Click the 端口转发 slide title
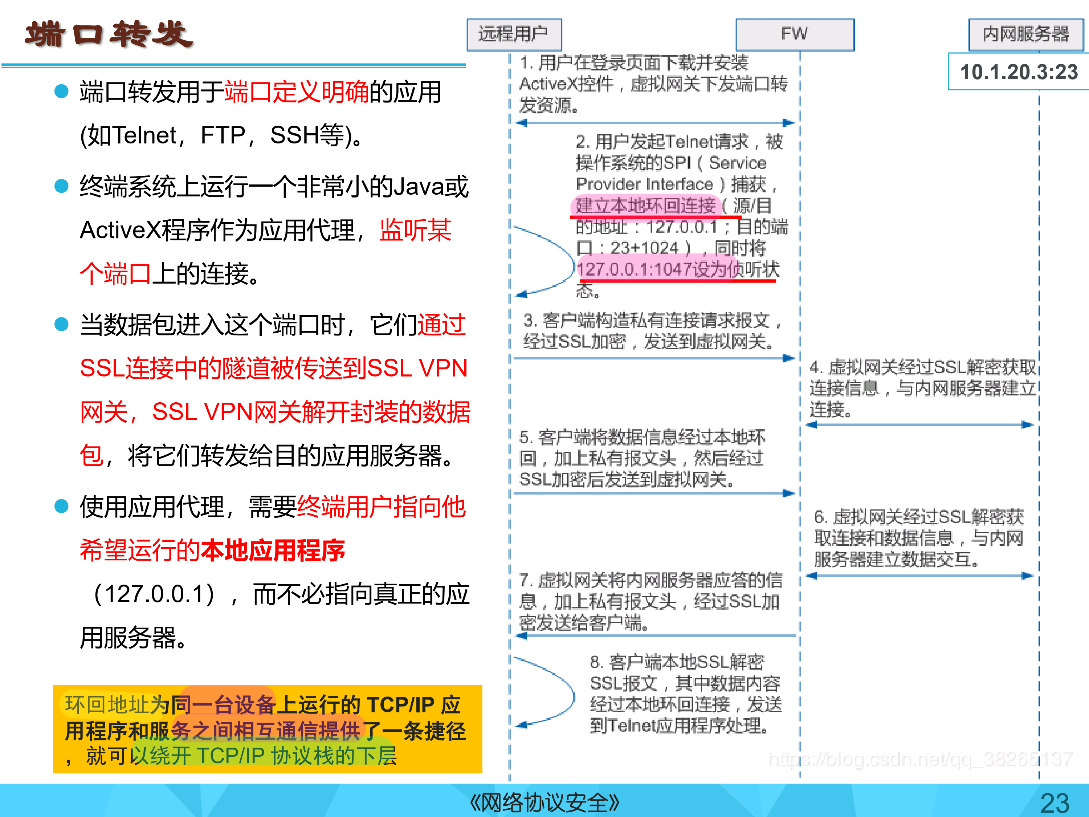The width and height of the screenshot is (1089, 817). pos(109,34)
